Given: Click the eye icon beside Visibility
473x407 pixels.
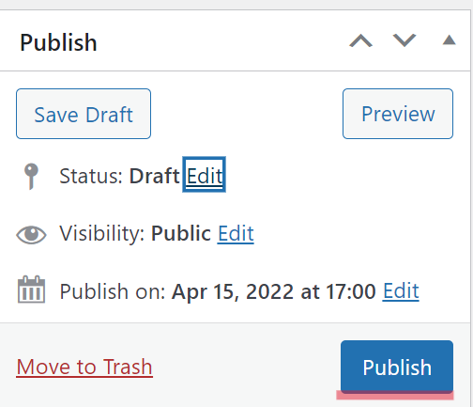Looking at the screenshot, I should click(x=31, y=234).
